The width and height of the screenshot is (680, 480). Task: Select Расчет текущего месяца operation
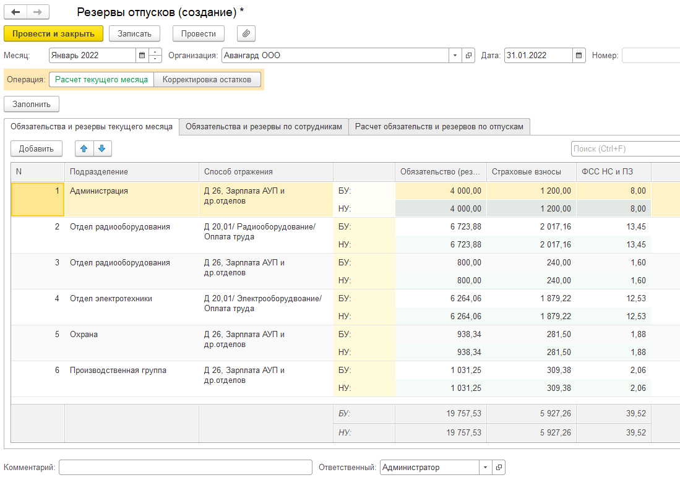point(101,80)
